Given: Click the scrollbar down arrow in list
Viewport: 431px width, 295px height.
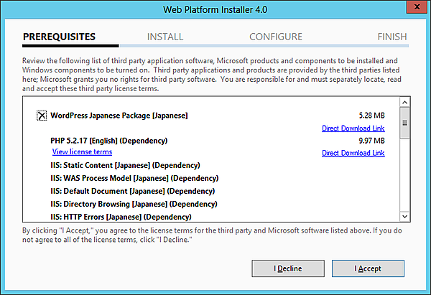Looking at the screenshot, I should pos(404,215).
